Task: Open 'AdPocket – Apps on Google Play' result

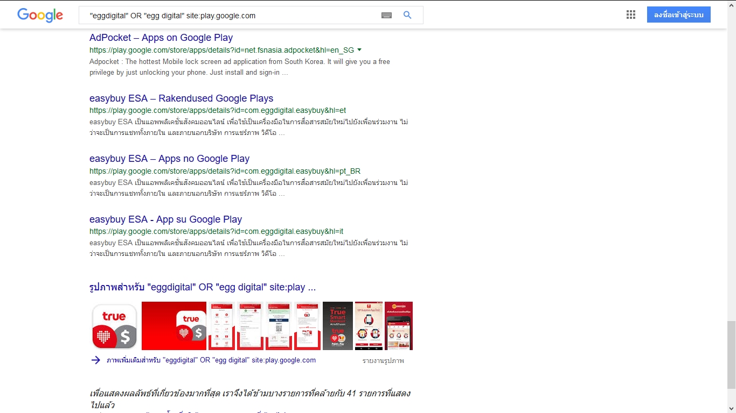Action: click(161, 38)
